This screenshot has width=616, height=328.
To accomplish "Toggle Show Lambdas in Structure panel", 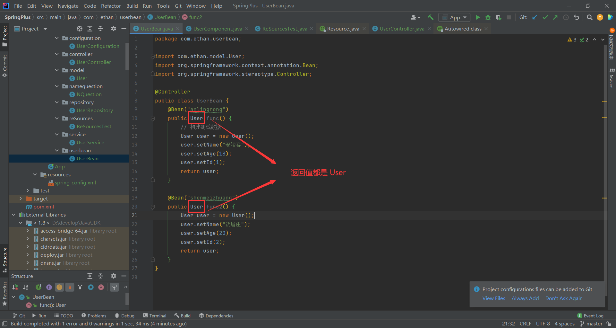I will 101,287.
